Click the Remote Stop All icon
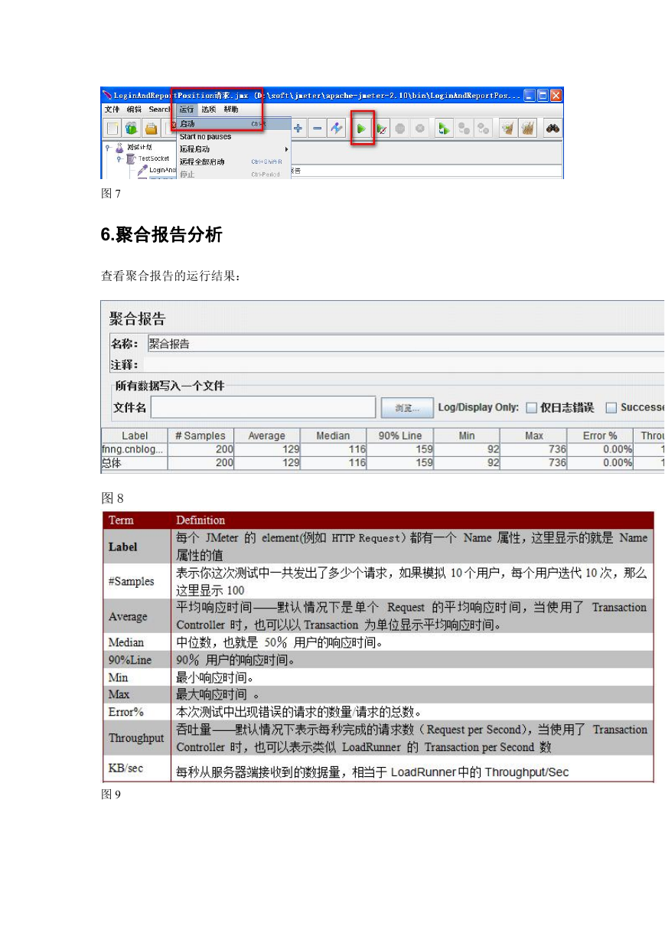Screen dimensions: 665x940 click(x=464, y=129)
